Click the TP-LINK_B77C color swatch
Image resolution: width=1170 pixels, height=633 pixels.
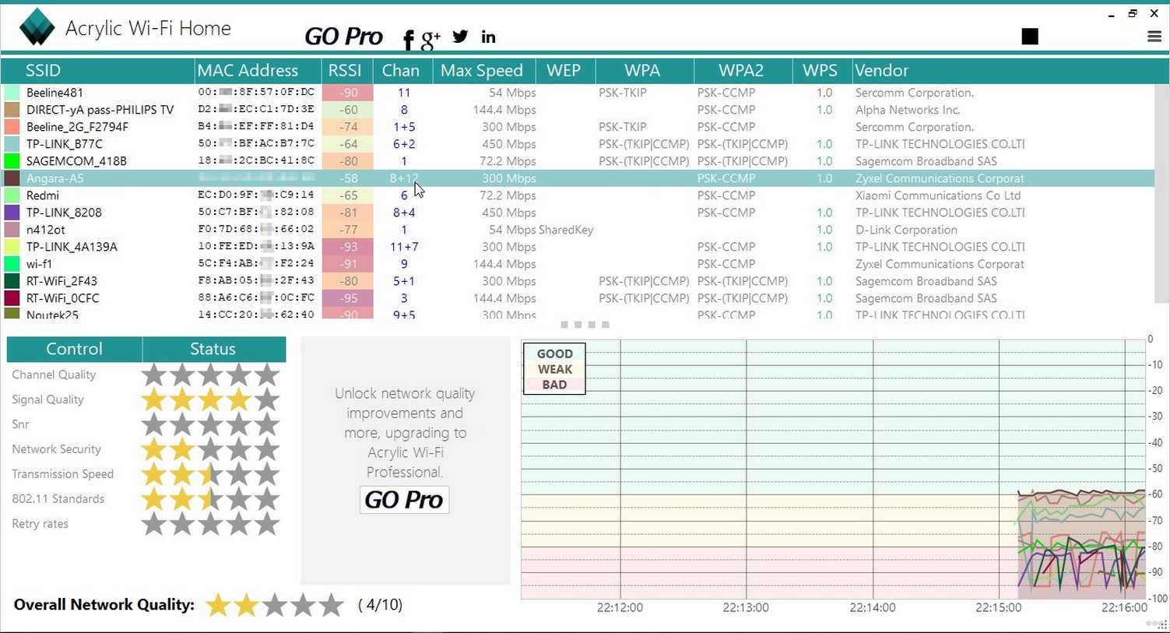[12, 144]
